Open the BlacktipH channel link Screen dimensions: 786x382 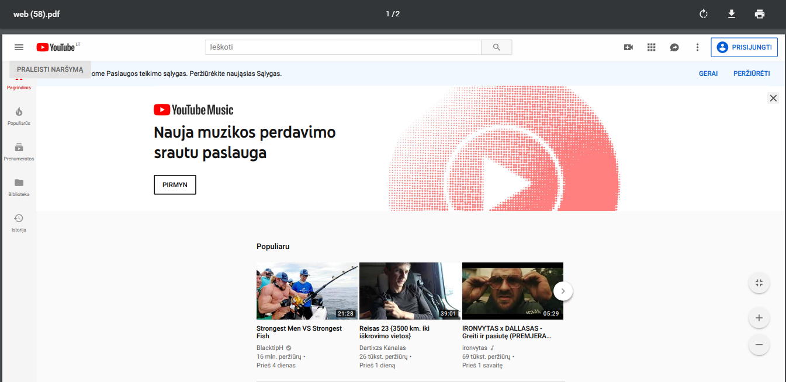(x=269, y=348)
